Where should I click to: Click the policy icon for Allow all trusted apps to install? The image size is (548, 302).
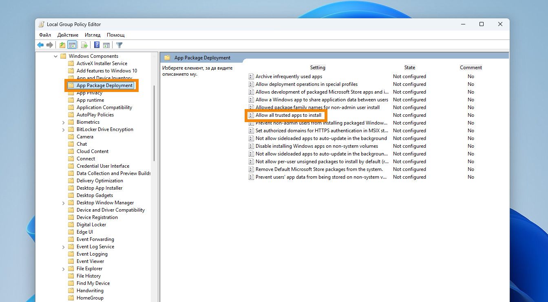tap(252, 115)
